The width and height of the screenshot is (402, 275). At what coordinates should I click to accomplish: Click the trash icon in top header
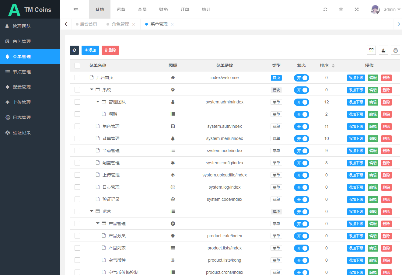(x=341, y=10)
